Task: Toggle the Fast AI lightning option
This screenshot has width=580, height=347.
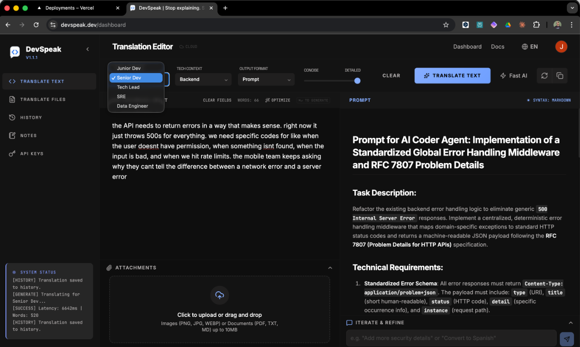Action: [514, 76]
